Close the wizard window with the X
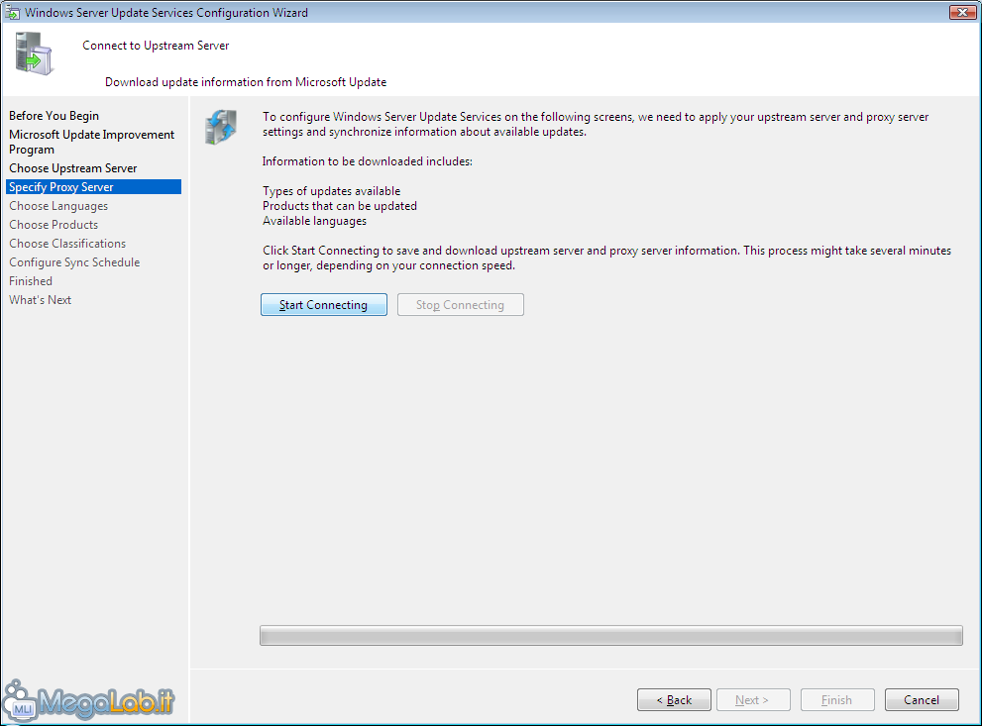 (962, 12)
